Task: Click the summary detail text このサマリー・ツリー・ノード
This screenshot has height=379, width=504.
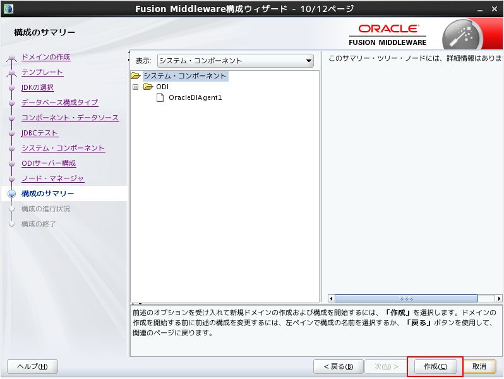Action: tap(415, 58)
